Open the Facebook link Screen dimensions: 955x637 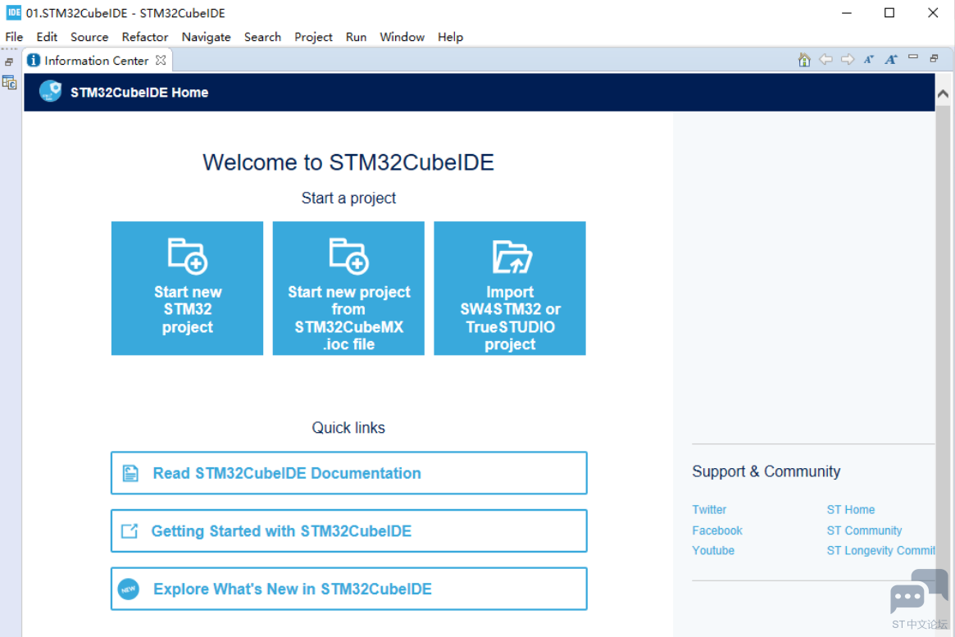(x=716, y=530)
